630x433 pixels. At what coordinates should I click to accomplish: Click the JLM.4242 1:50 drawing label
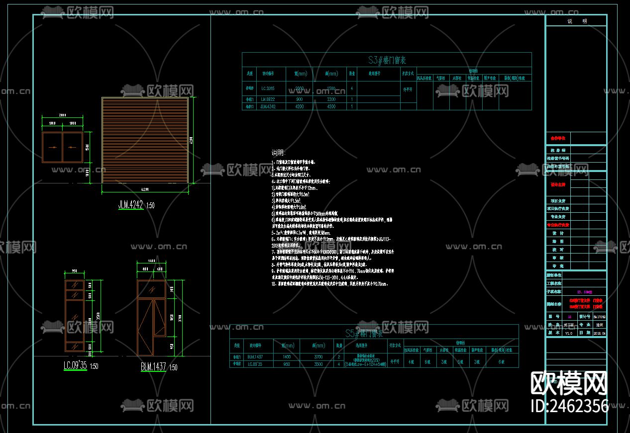click(x=137, y=205)
